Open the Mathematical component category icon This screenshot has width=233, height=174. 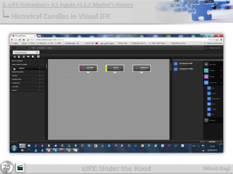click(x=209, y=99)
